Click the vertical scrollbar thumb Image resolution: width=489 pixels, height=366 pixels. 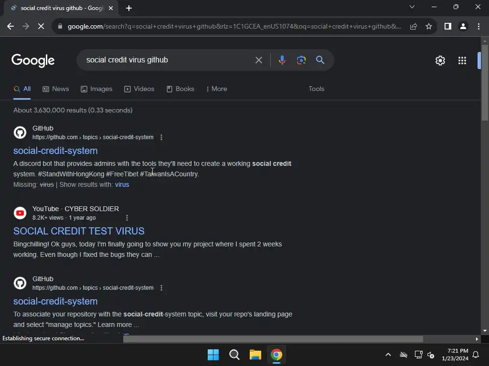pyautogui.click(x=484, y=82)
